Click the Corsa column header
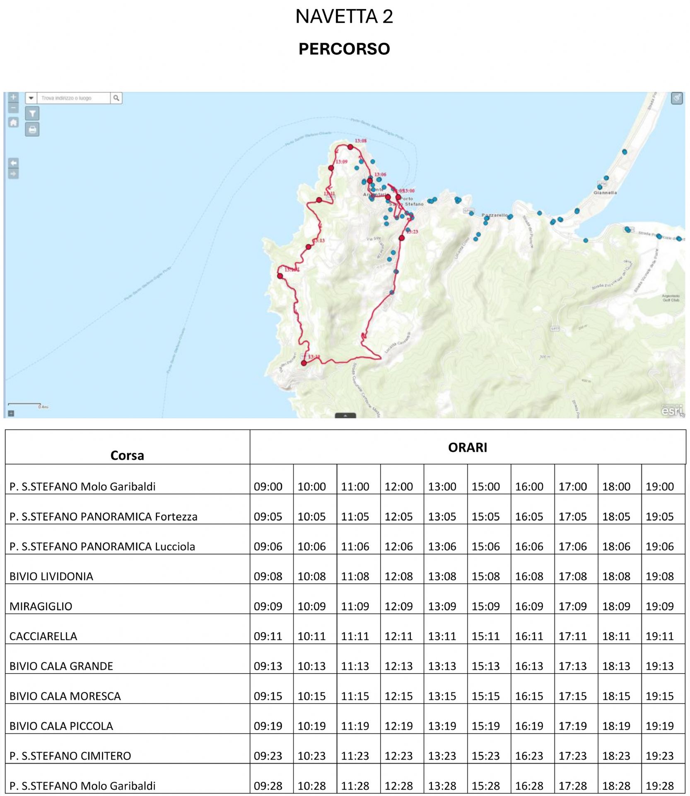Viewport: 690px width, 796px height. (x=127, y=455)
